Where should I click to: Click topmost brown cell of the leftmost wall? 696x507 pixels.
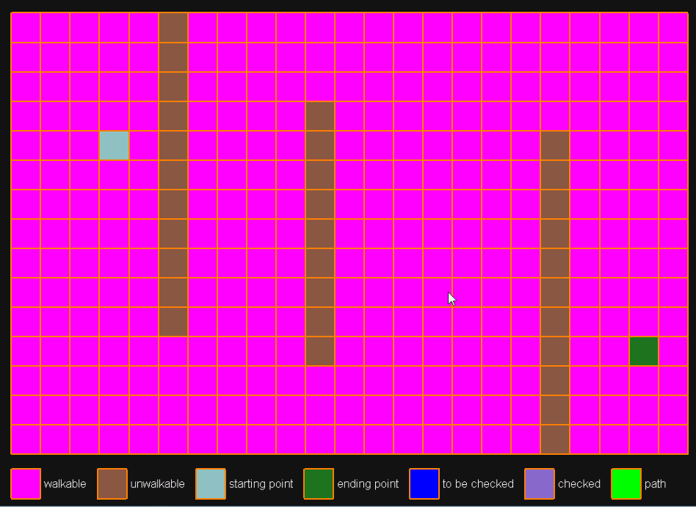173,27
